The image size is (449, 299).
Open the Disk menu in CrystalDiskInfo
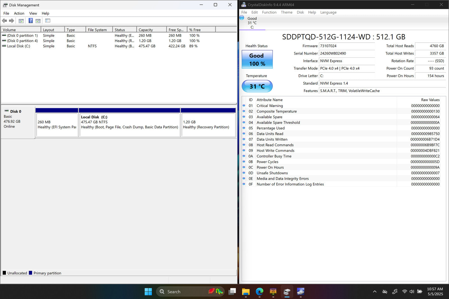300,12
